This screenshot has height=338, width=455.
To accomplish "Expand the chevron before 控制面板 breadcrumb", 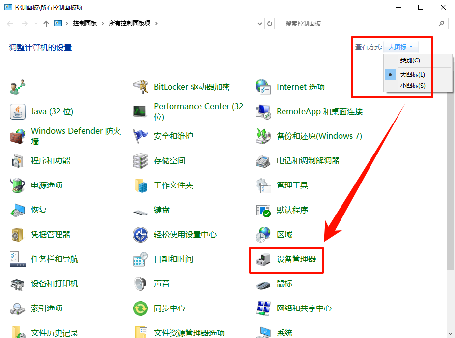I will coord(67,23).
